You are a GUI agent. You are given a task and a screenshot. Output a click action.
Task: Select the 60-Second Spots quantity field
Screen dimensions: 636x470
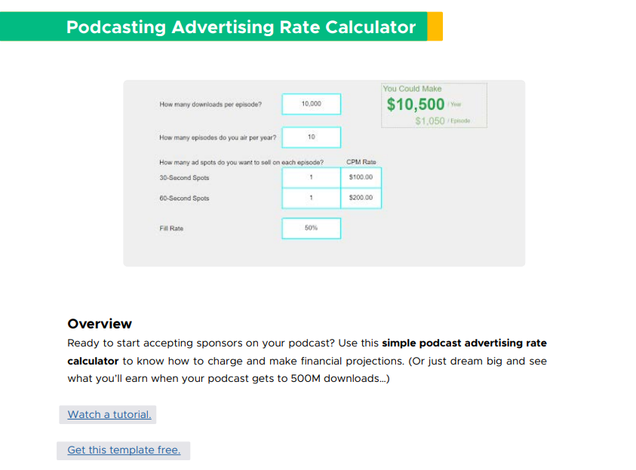[311, 198]
